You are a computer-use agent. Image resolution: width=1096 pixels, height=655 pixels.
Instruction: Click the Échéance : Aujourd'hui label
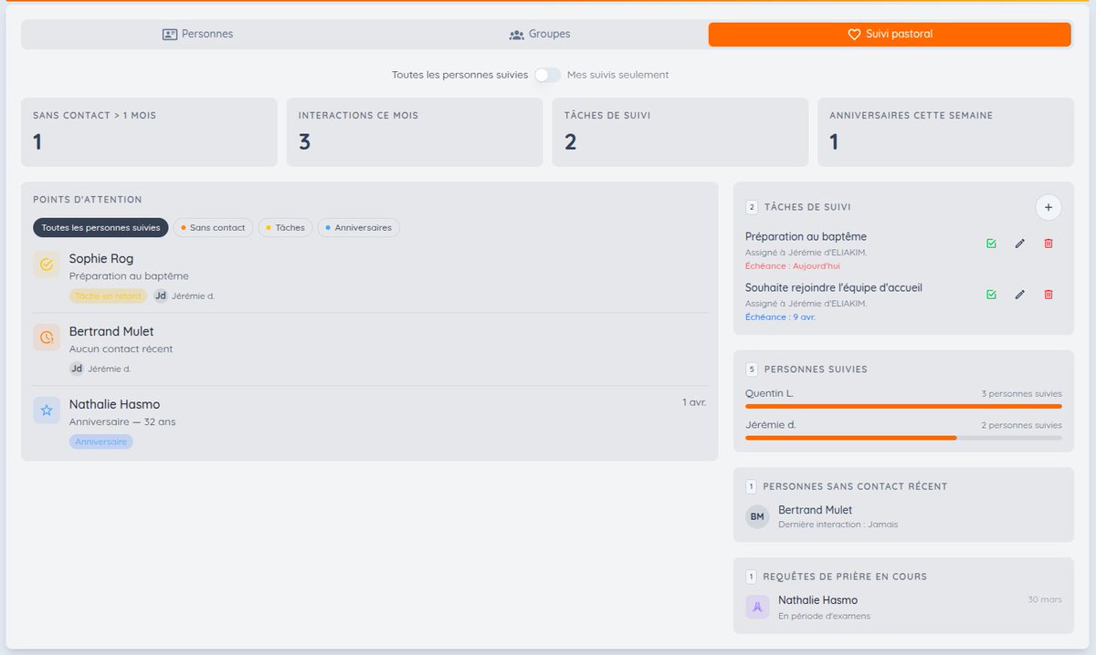tap(792, 266)
